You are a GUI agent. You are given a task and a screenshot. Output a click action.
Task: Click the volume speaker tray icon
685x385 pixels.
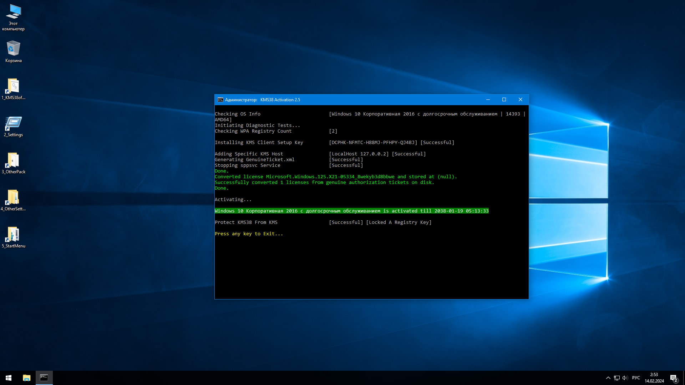click(625, 378)
